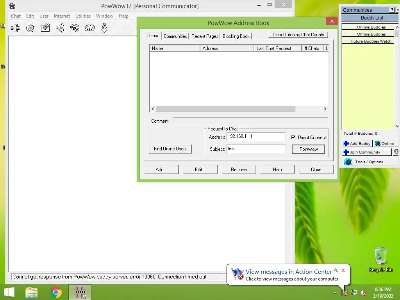Image resolution: width=400 pixels, height=300 pixels.
Task: Open Windows Start button
Action: [x=9, y=292]
